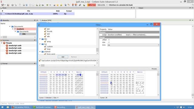Click the save icon in the main toolbar
Image resolution: width=194 pixels, height=109 pixels.
tap(3, 5)
